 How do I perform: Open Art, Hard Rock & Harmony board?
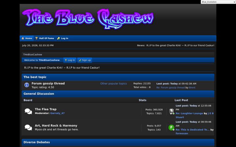tap(56, 125)
